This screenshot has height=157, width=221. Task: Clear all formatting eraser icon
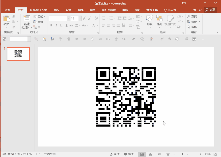click(x=96, y=18)
